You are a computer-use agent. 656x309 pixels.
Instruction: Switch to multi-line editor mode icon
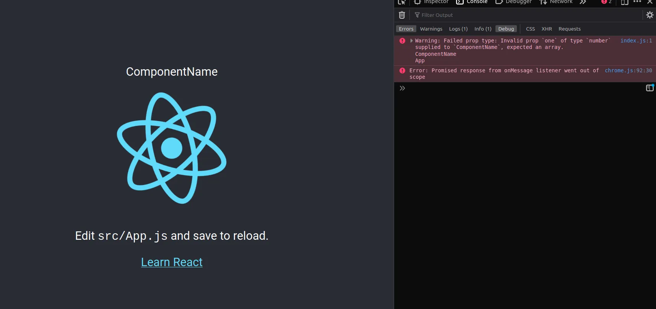pos(650,88)
